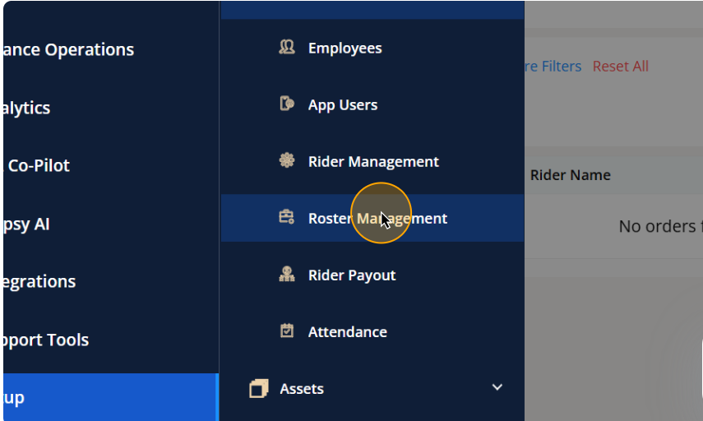Click the Rider Name column header

point(571,175)
